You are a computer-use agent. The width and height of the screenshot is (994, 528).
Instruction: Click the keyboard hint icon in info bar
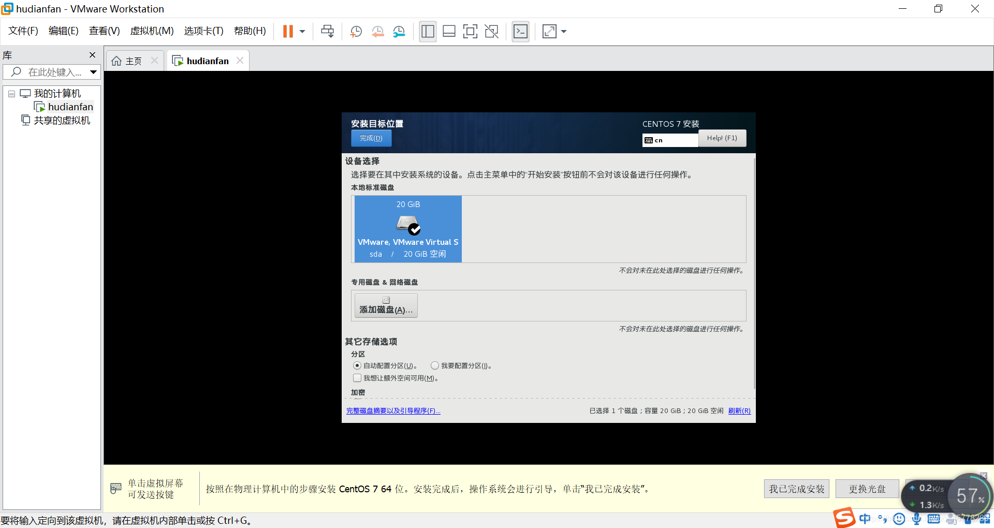coord(116,488)
